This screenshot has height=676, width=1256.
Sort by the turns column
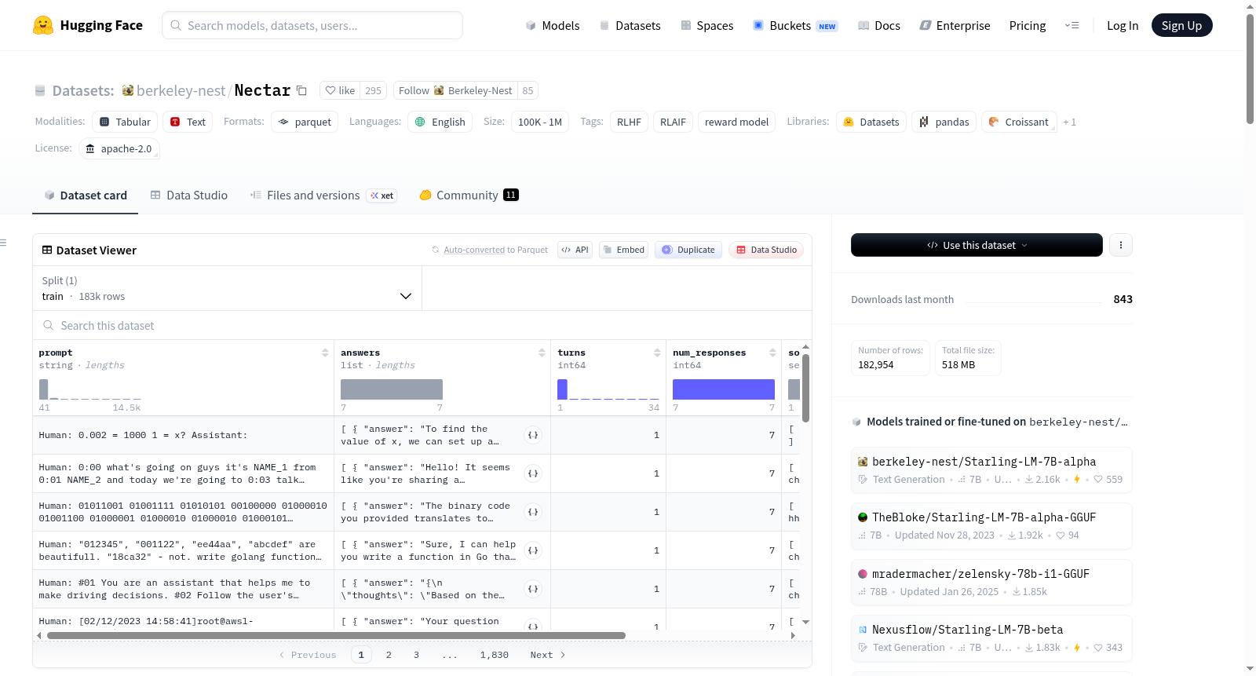click(x=657, y=353)
